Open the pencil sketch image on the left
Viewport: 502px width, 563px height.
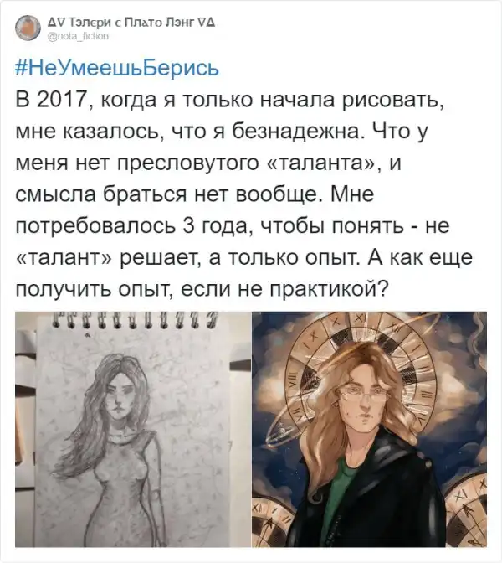click(x=133, y=430)
